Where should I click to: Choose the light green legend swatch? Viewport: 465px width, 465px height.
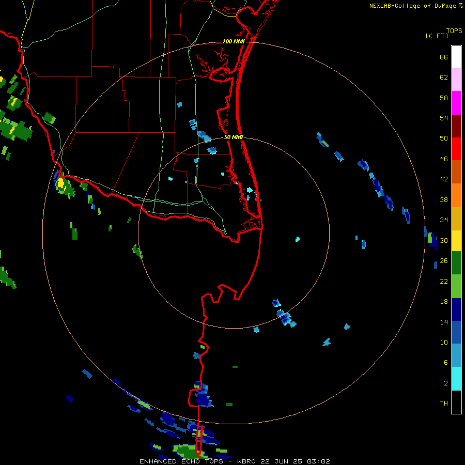[x=456, y=286]
